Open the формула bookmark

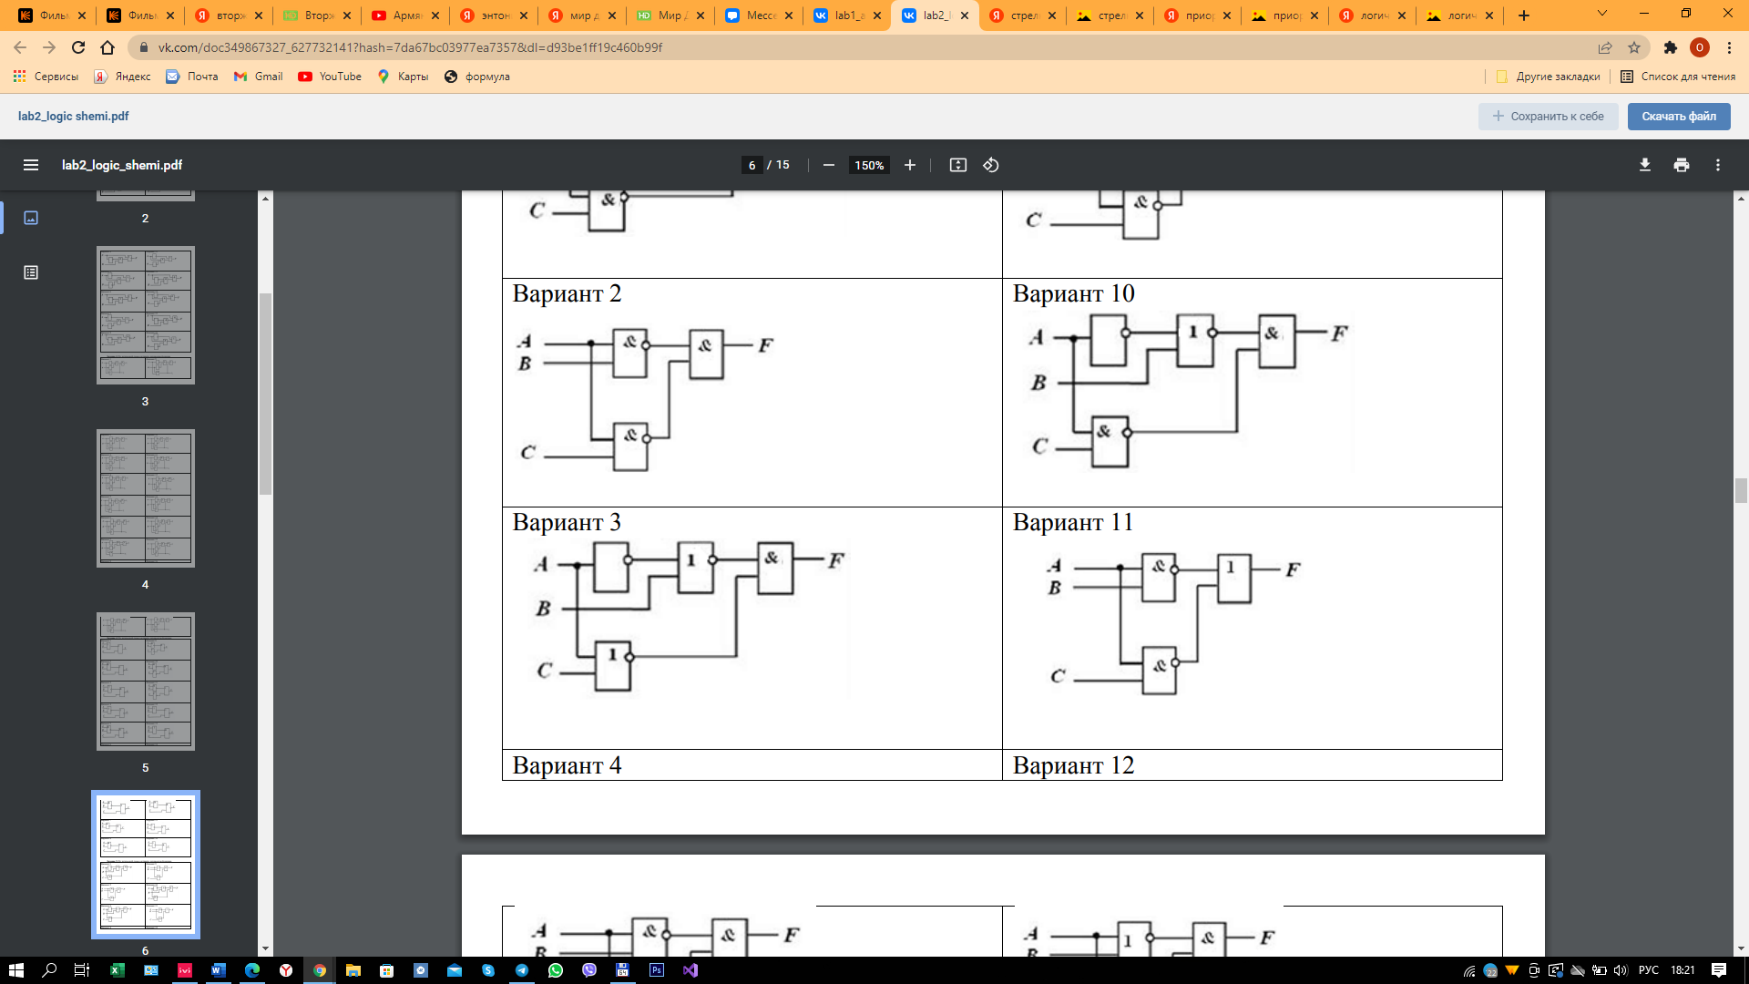476,77
